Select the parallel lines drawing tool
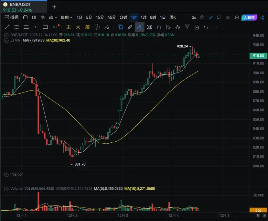Viewport: 268px width, 221px height. coord(26,27)
